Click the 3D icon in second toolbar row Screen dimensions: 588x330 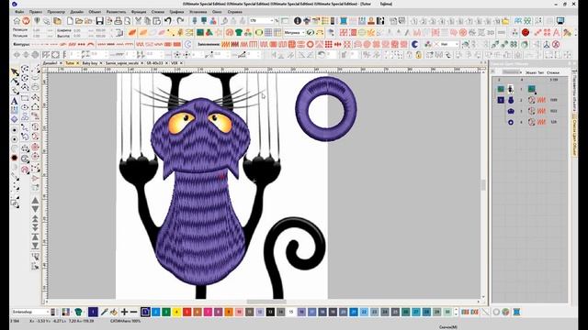point(491,33)
